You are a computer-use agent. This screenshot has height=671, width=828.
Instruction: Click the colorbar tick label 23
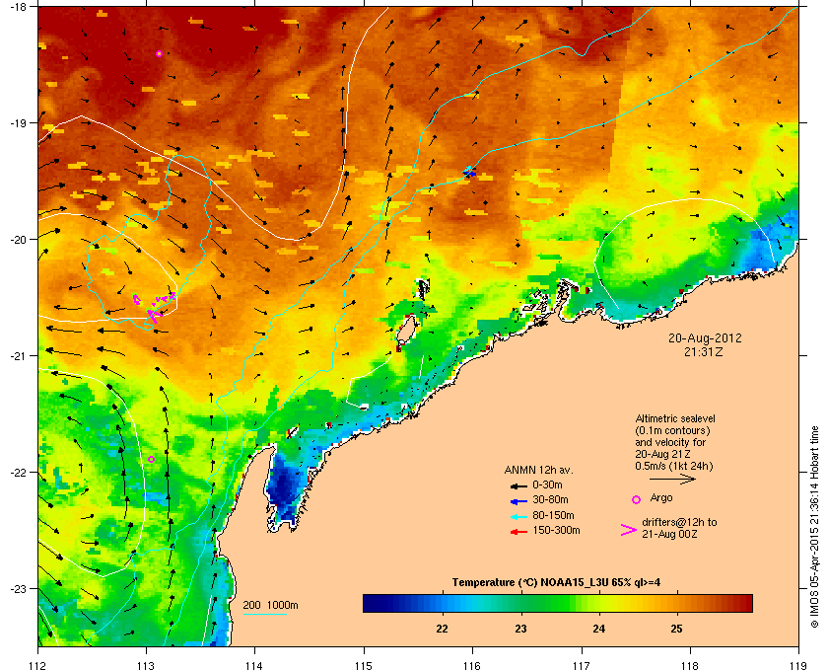pyautogui.click(x=520, y=629)
